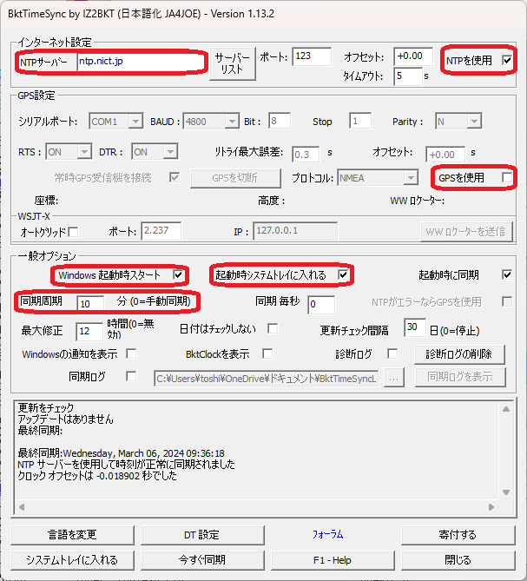Enable the GPSを使用 checkbox
Viewport: 527px width, 581px height.
pyautogui.click(x=507, y=177)
